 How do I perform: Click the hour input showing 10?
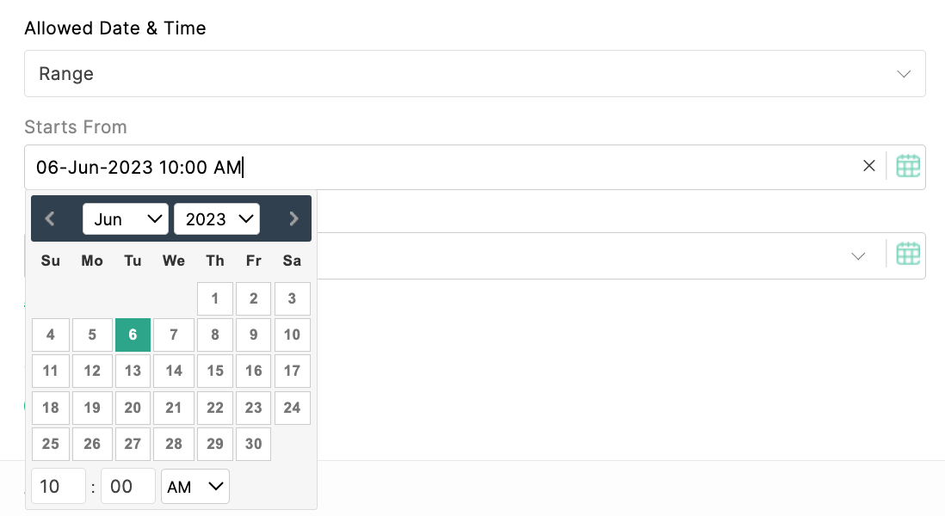point(59,487)
